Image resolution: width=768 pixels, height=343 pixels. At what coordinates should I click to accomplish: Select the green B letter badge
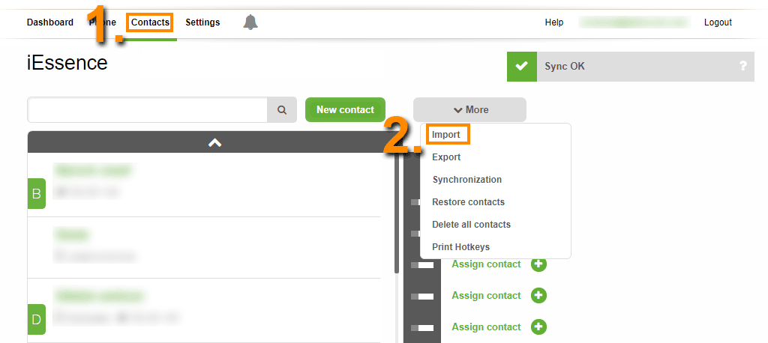(x=36, y=194)
